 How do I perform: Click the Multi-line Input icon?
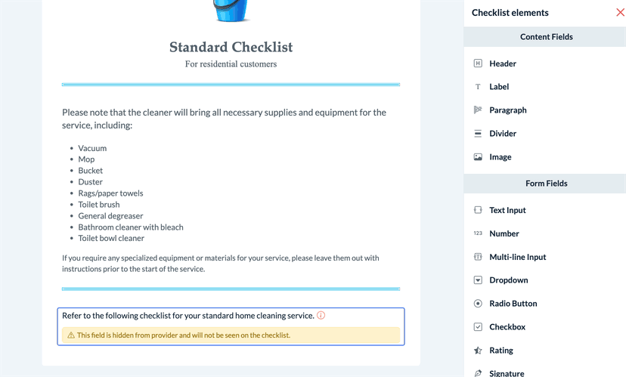pyautogui.click(x=478, y=257)
